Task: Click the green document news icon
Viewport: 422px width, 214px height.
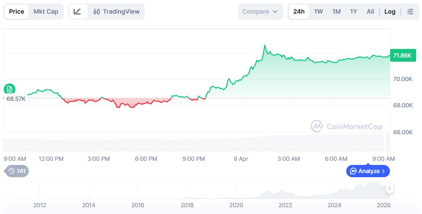Action: point(10,89)
